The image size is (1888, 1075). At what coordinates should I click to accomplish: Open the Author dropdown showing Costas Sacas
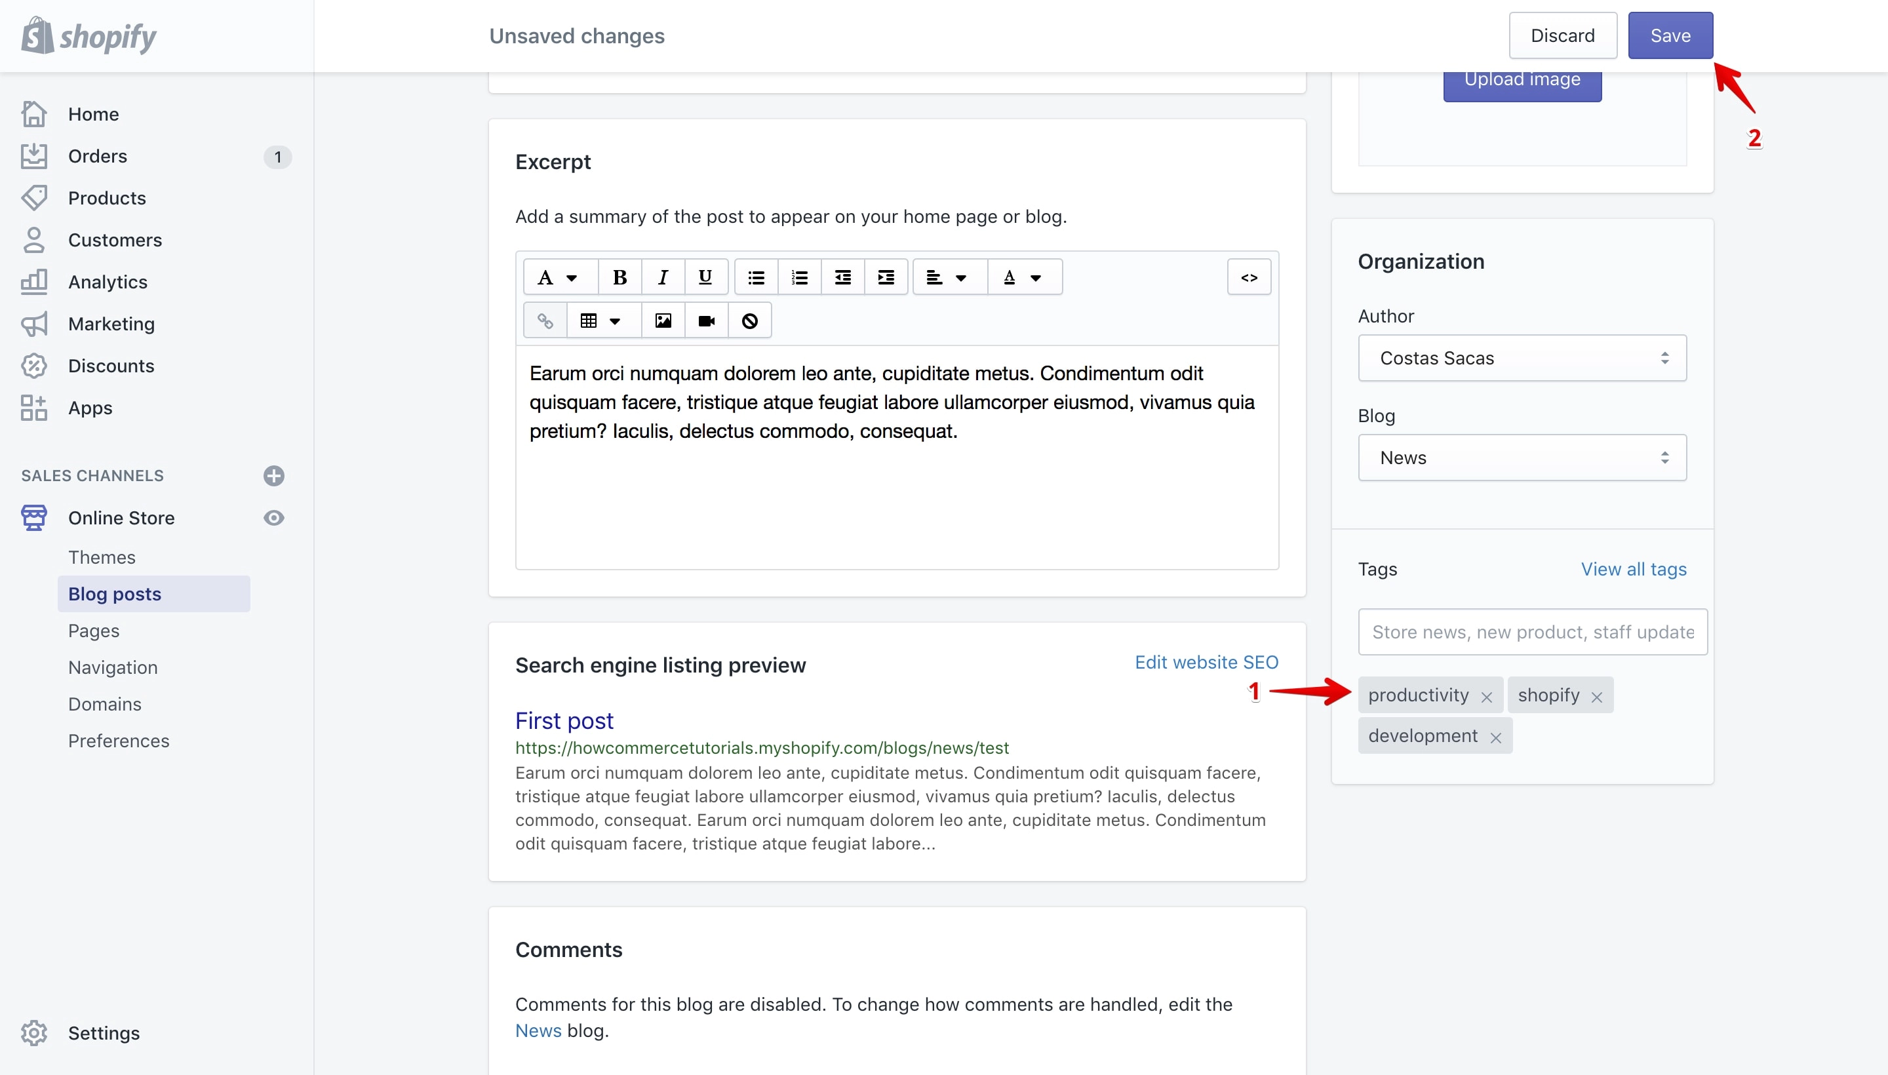click(1522, 358)
